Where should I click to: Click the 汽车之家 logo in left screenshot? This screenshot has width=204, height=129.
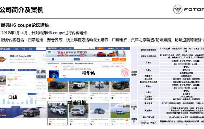(5, 49)
